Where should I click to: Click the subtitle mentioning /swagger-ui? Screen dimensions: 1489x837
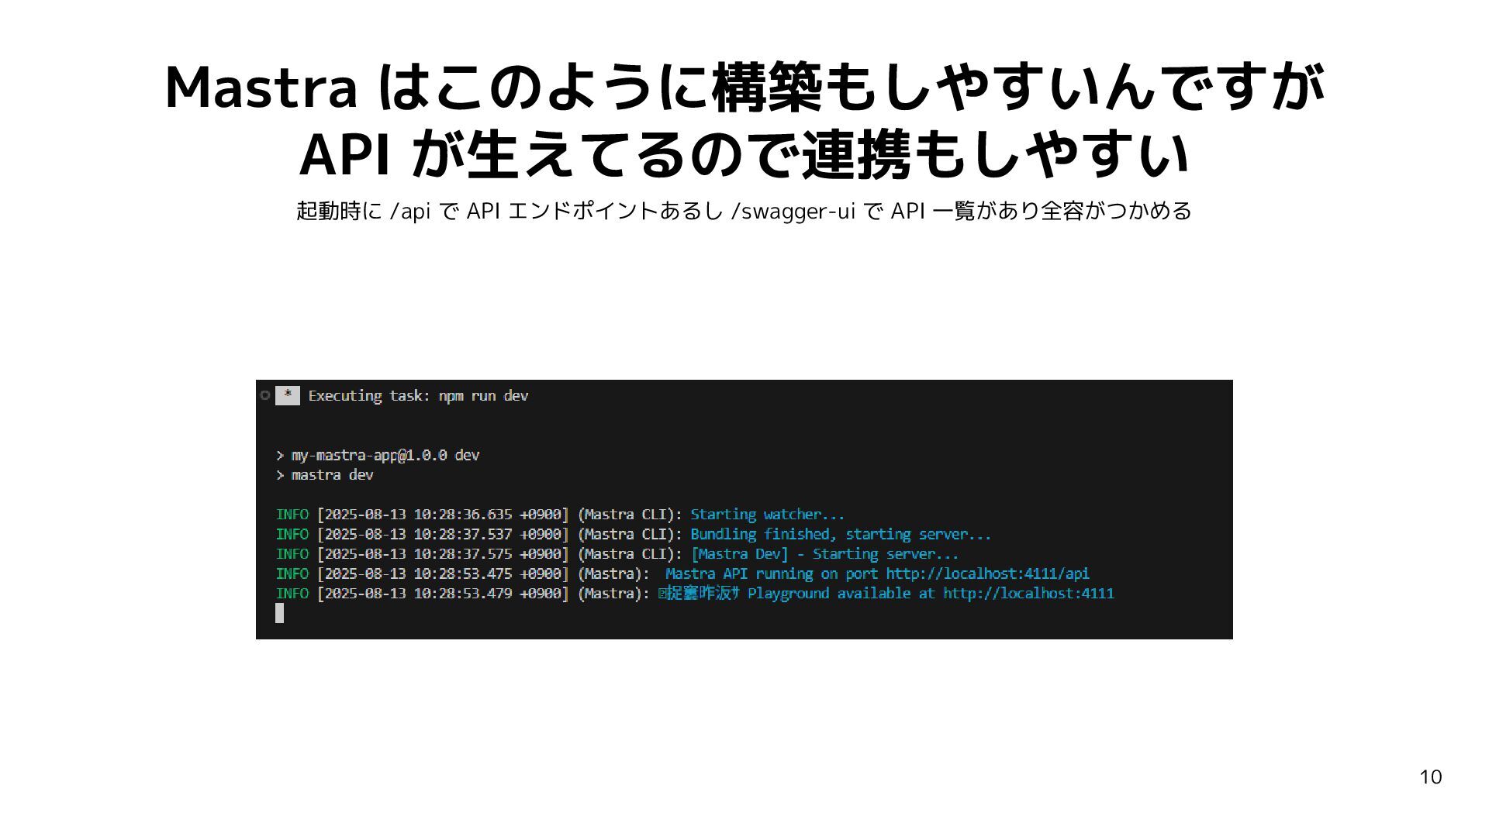pyautogui.click(x=744, y=211)
